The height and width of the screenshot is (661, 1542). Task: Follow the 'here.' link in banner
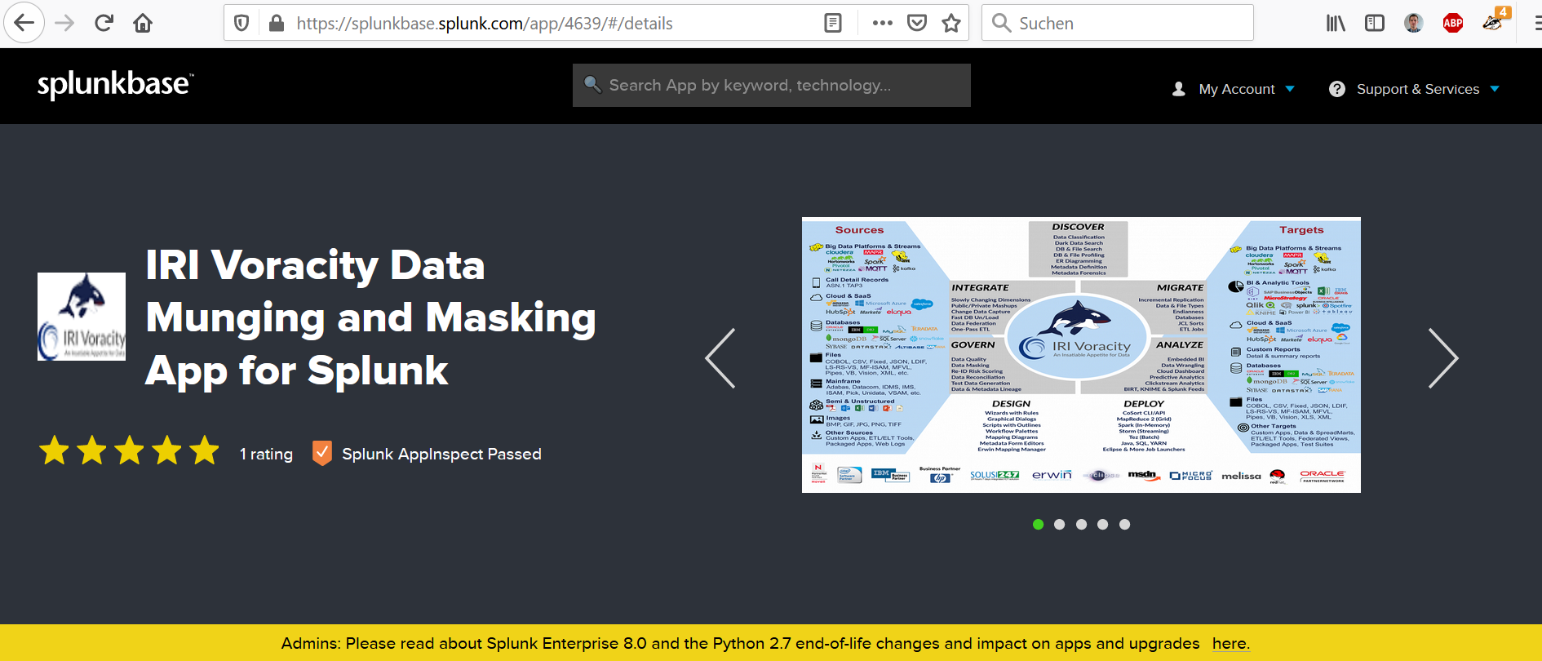coord(1230,643)
